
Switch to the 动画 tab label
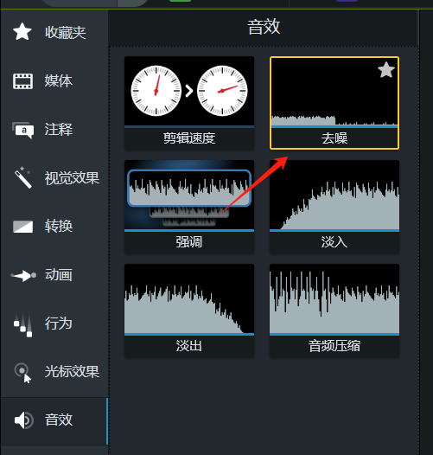(59, 274)
